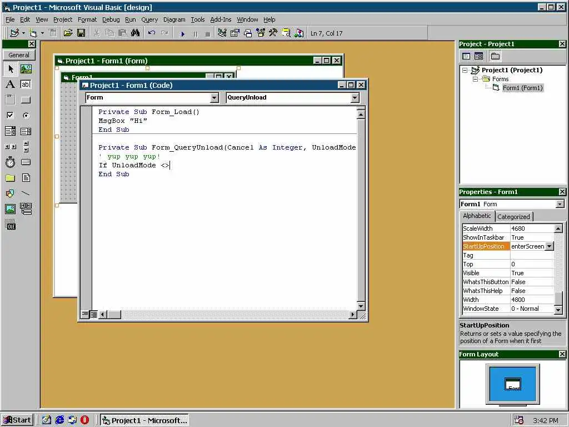Click the Open Project toolbar icon
The height and width of the screenshot is (427, 569).
click(68, 33)
